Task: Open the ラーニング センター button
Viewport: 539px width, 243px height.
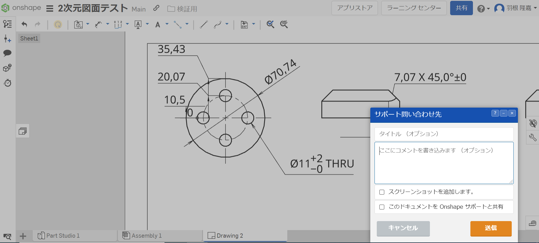Action: tap(414, 8)
